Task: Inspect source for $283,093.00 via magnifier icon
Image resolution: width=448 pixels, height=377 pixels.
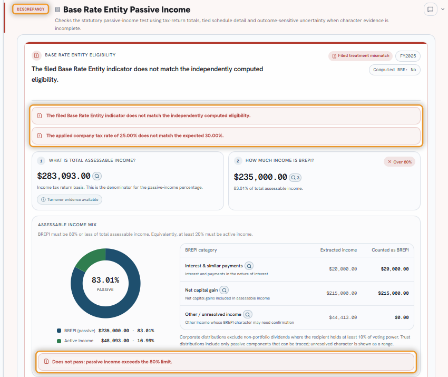Action: [x=97, y=176]
